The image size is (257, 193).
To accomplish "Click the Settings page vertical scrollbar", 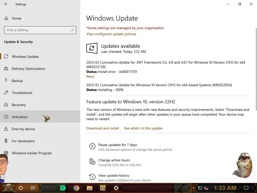I will click(256, 69).
